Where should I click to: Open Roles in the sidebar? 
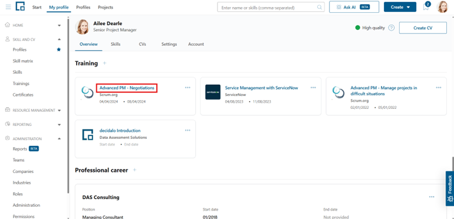point(18,194)
